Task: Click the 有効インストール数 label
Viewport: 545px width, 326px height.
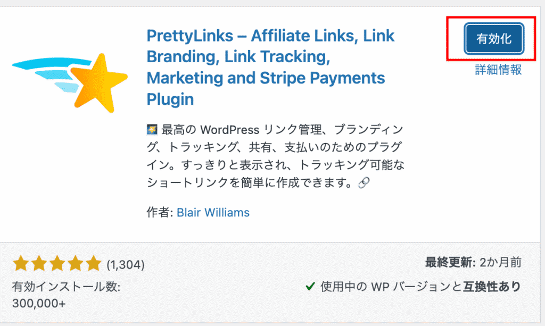Action: point(66,287)
